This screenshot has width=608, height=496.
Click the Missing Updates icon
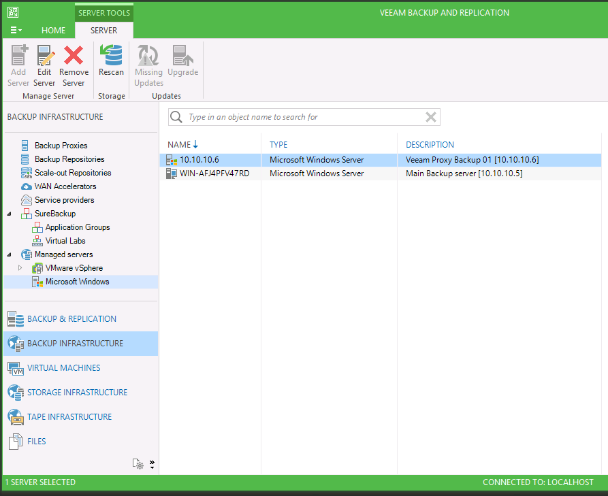click(x=148, y=54)
